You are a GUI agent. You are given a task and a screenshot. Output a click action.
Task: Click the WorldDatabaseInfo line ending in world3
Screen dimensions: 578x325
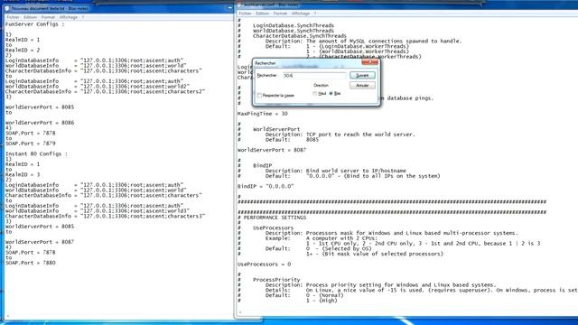tap(98, 210)
